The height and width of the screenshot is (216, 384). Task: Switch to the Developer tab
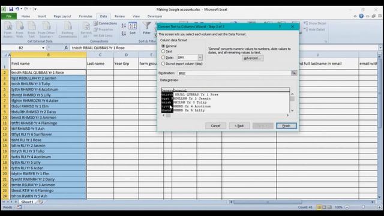point(155,16)
